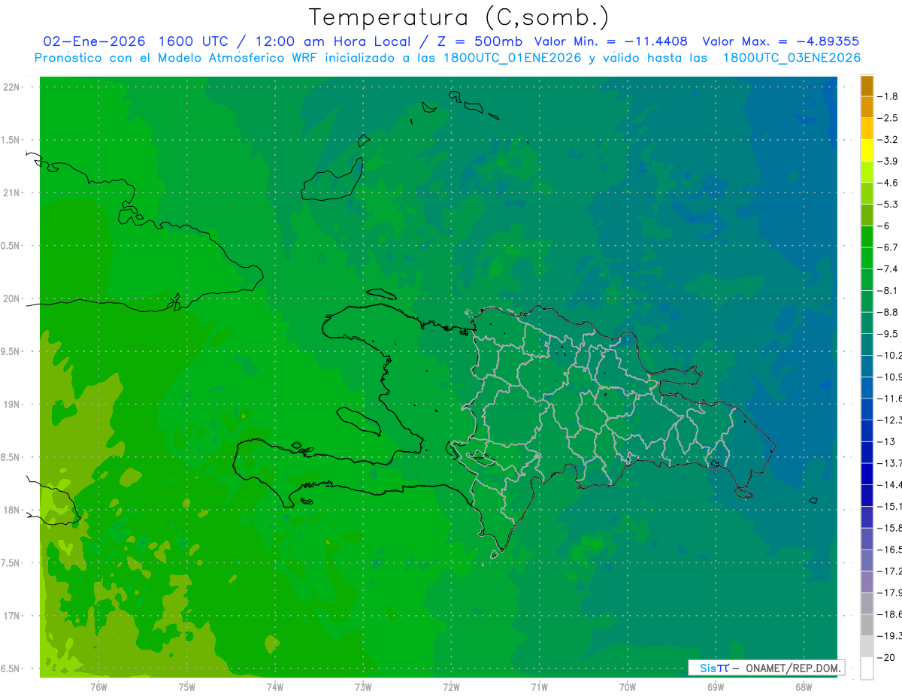Pick the white swatch below -20
902x697 pixels.
coord(867,668)
